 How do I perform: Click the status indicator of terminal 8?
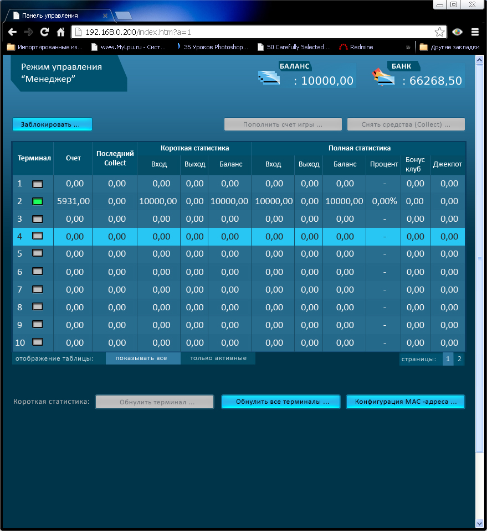point(37,307)
